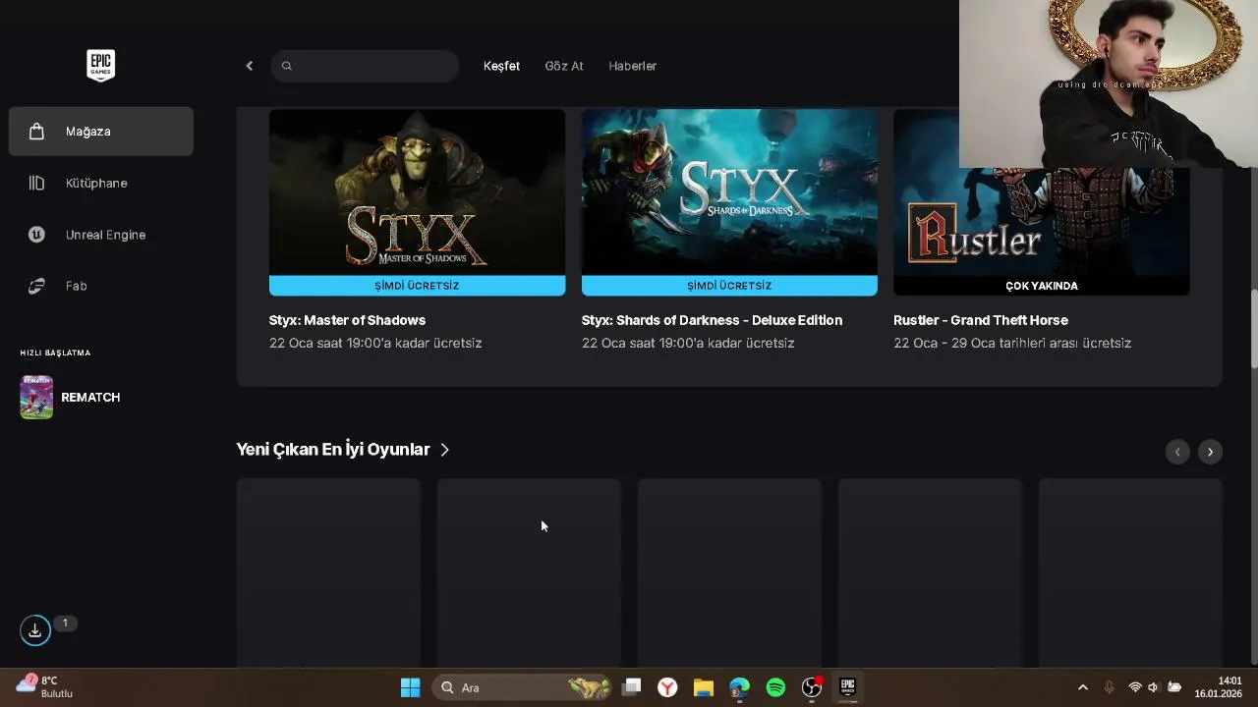Screen dimensions: 1258x707
Task: Click the battery tray icon
Action: click(1174, 687)
